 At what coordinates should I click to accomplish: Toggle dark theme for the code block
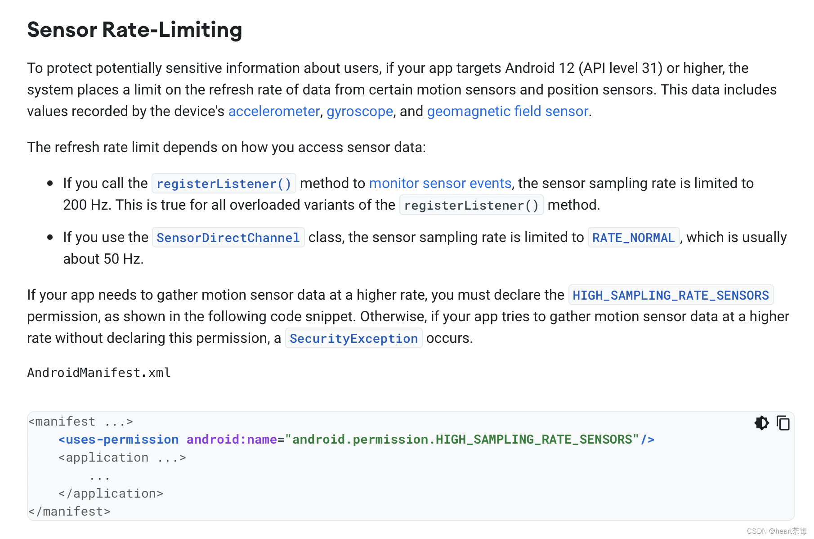[x=761, y=423]
